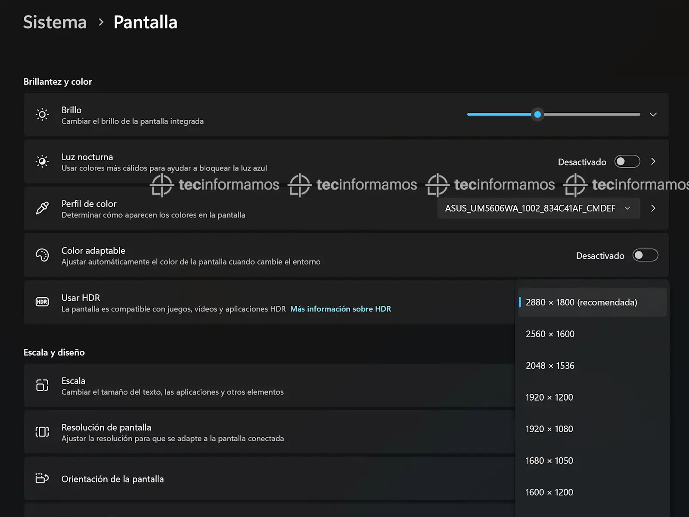This screenshot has width=689, height=517.
Task: Go back to Sistema breadcrumb
Action: 55,22
